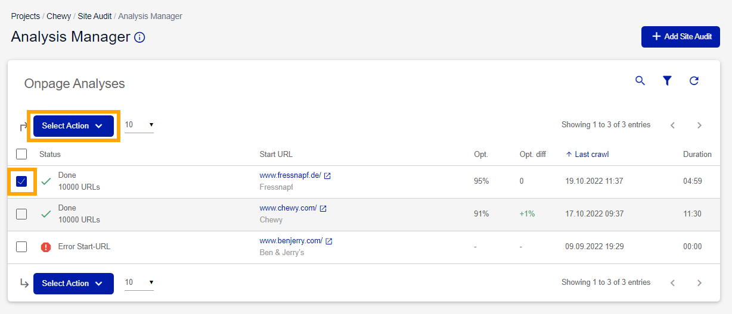Open the top rows-per-page dropdown showing 10
Viewport: 732px width, 314px height.
tap(139, 125)
